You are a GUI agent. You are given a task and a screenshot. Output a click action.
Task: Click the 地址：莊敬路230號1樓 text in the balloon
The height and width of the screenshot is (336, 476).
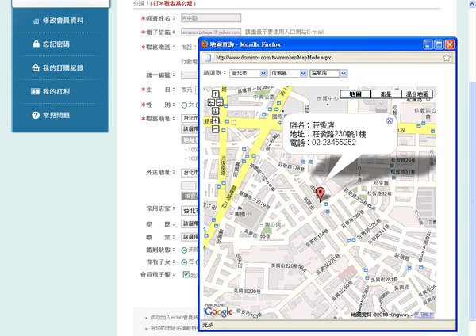click(328, 134)
